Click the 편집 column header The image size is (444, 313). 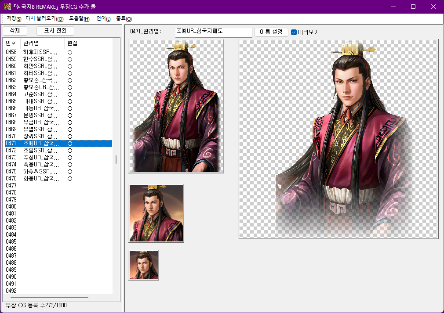pyautogui.click(x=73, y=43)
